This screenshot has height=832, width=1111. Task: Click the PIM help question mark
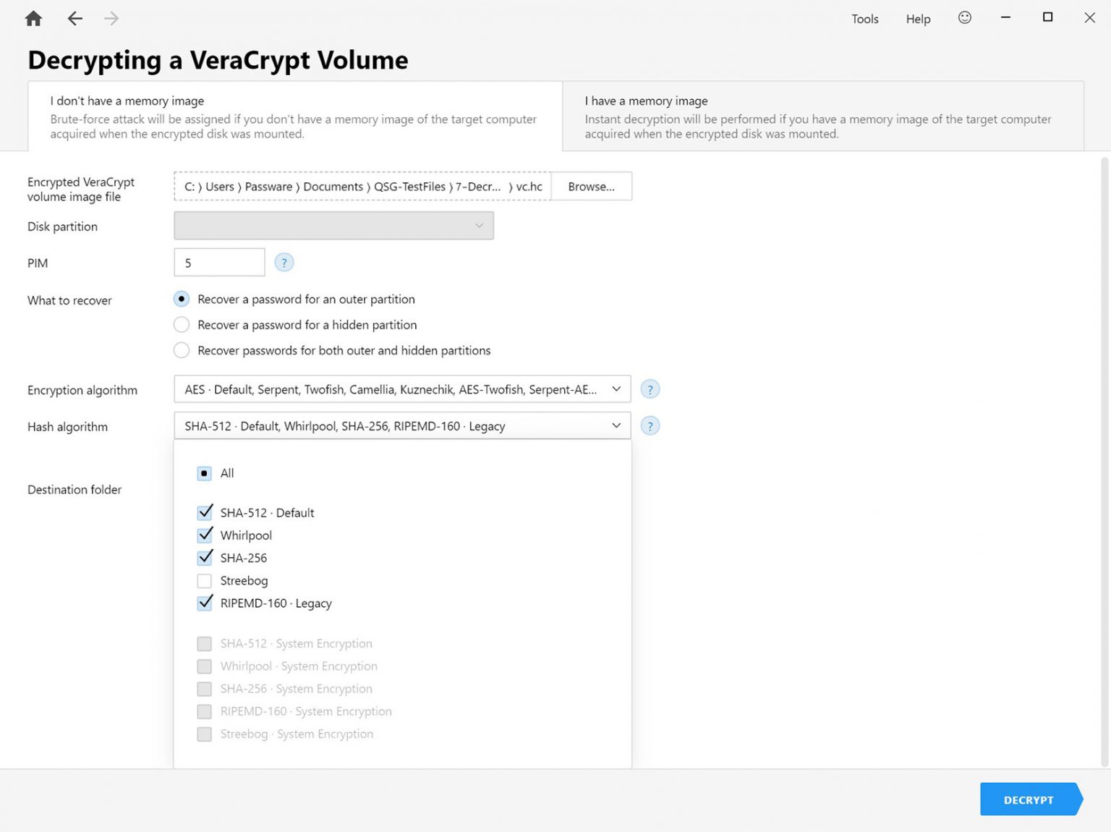(284, 263)
